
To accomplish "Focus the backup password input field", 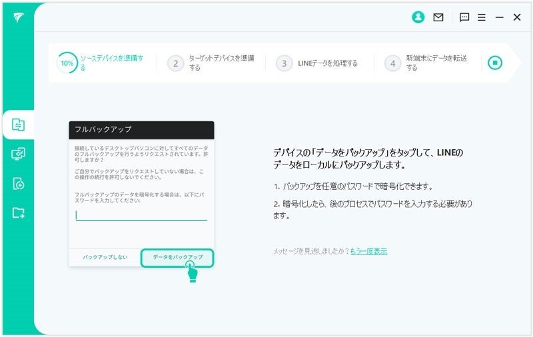I will 141,215.
